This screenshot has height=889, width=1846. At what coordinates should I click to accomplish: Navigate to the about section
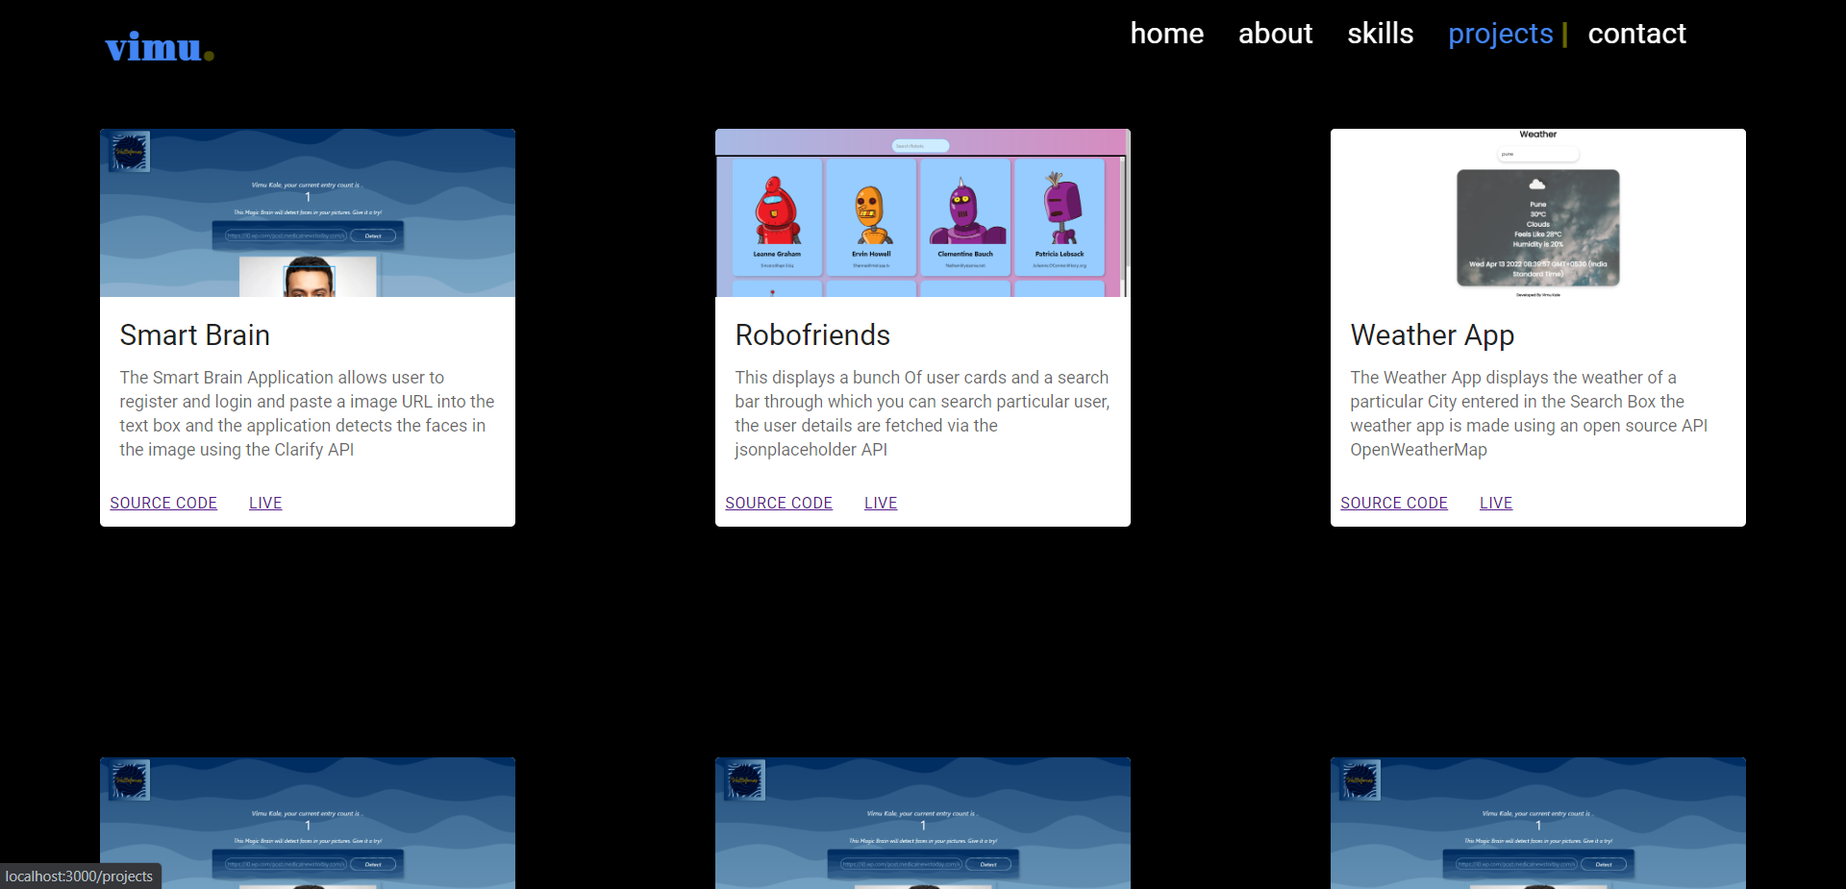pos(1275,34)
